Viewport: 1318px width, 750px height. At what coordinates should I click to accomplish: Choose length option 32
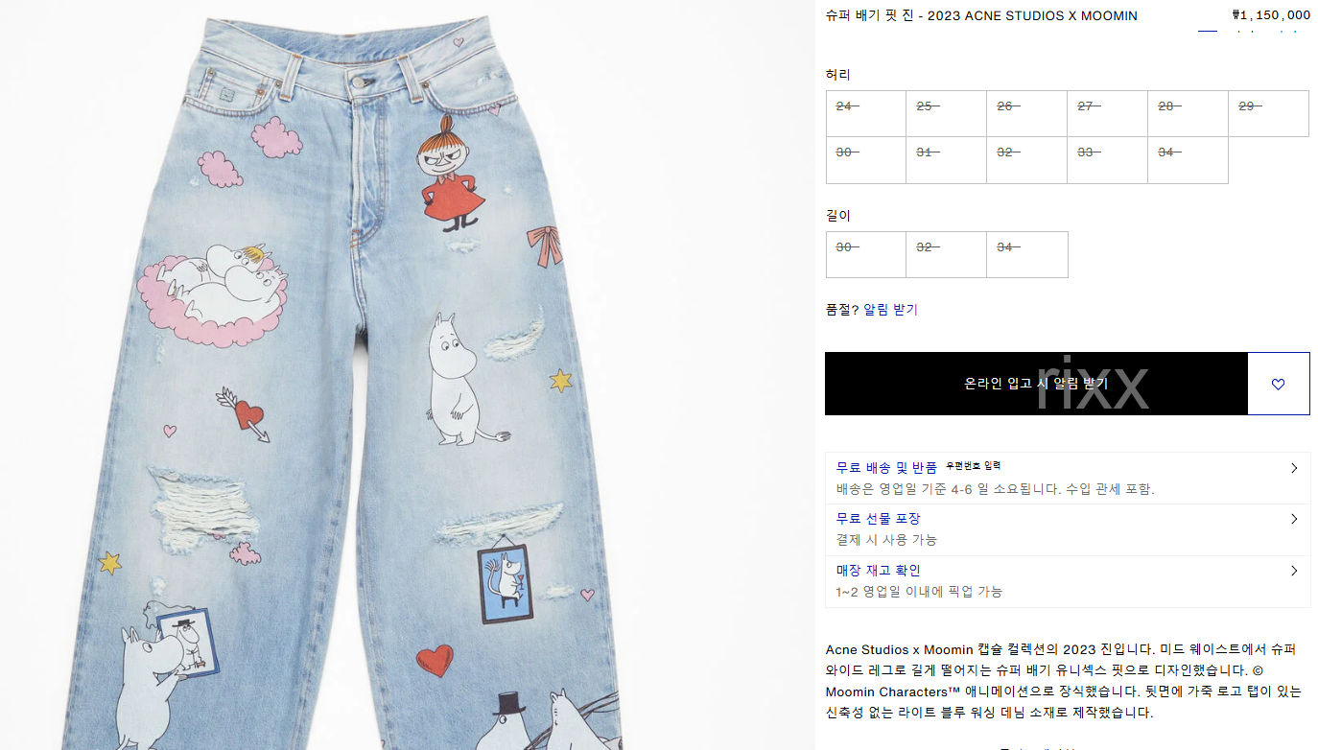[x=946, y=254]
